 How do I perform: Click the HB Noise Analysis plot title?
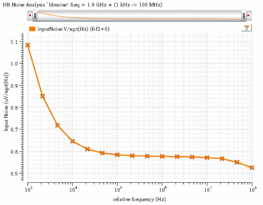(x=83, y=5)
